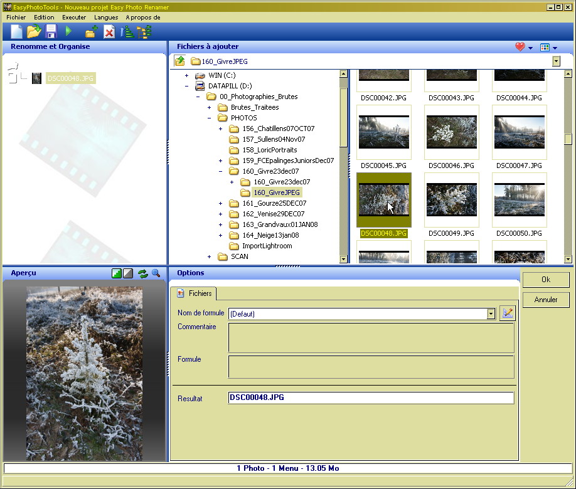
Task: Click the new project blank page icon
Action: click(17, 32)
